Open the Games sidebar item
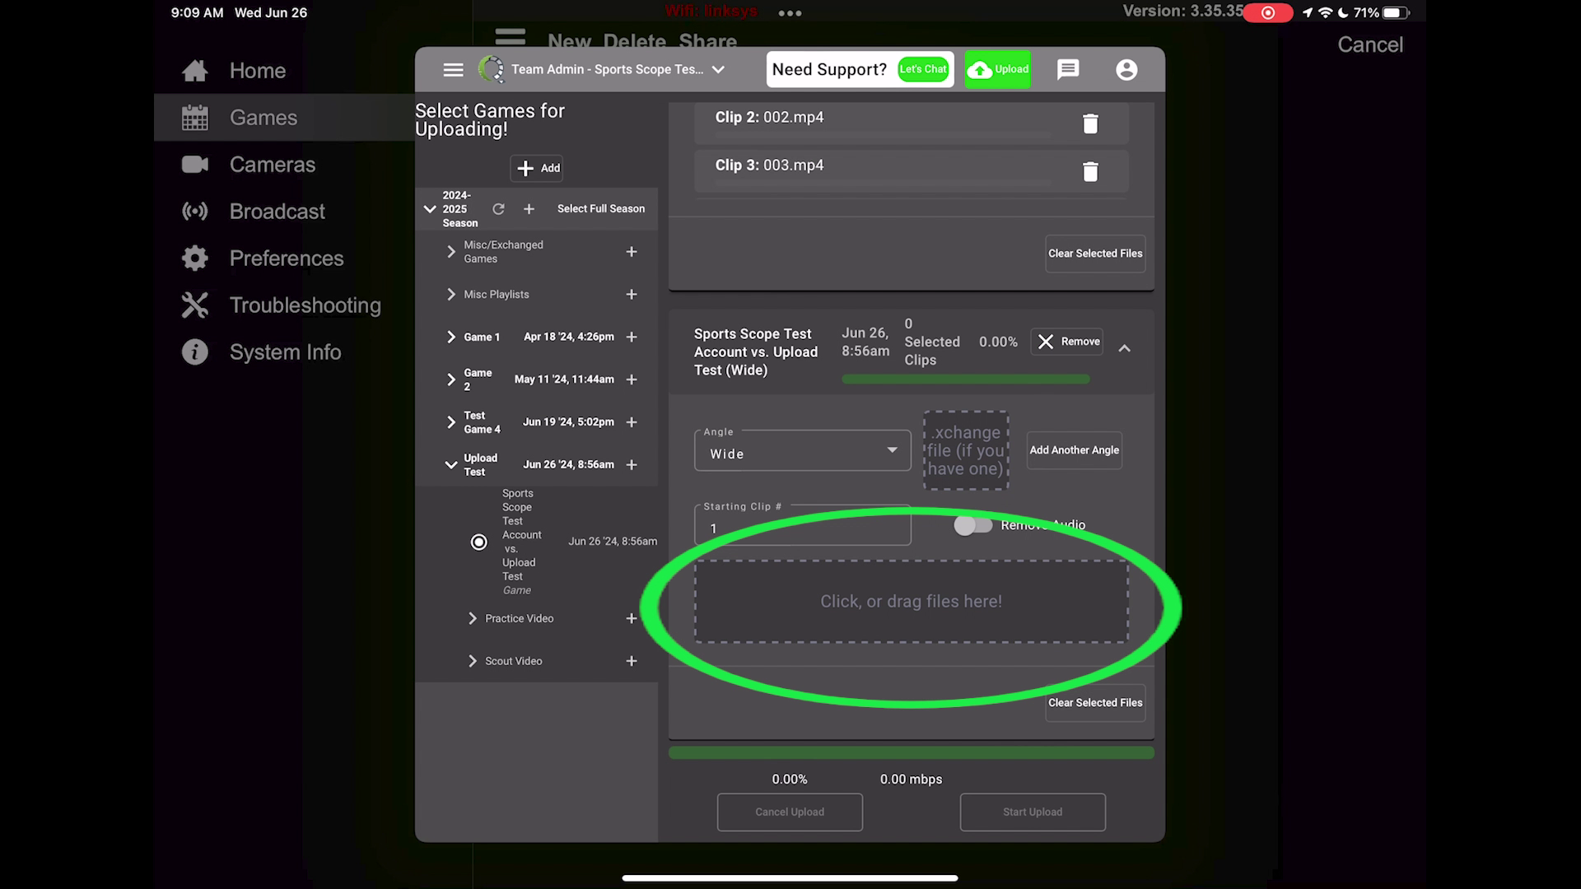The width and height of the screenshot is (1581, 889). 284,118
